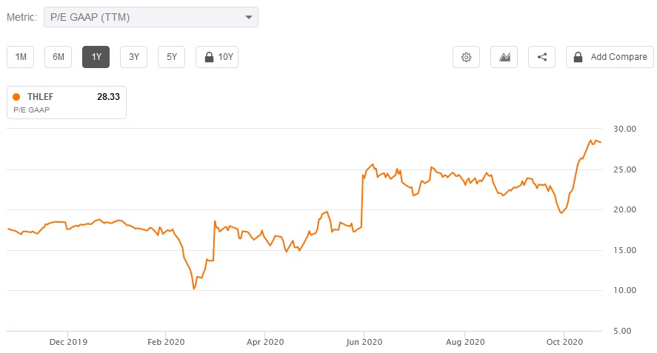
Task: Click the 30.00 y-axis label
Action: point(626,129)
